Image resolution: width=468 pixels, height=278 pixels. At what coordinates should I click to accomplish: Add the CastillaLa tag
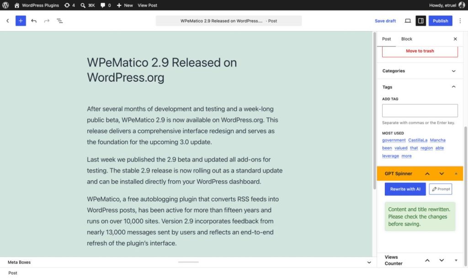pyautogui.click(x=418, y=140)
